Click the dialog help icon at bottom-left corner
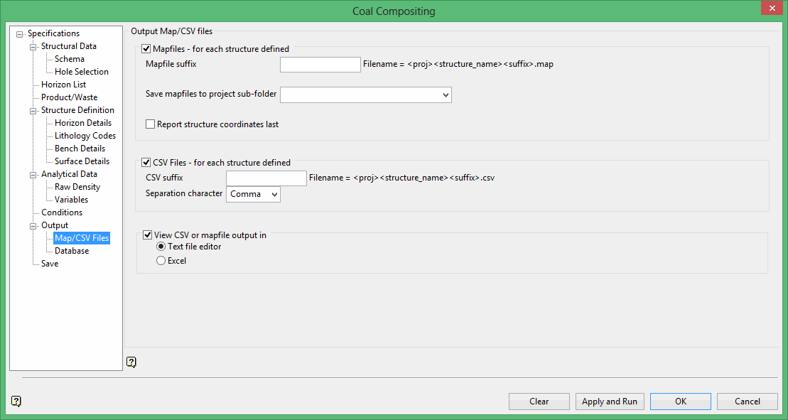788x420 pixels. coord(16,401)
